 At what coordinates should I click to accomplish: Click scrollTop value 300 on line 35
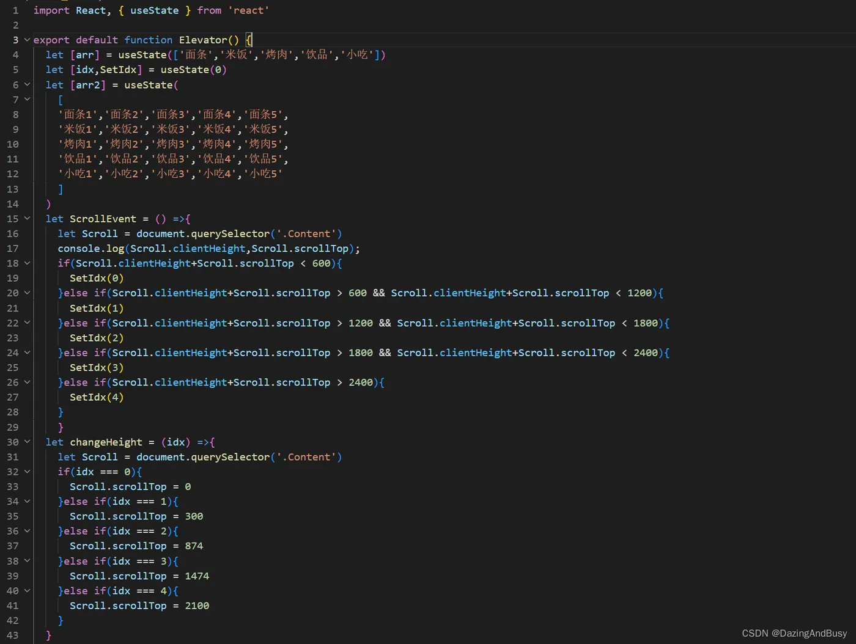coord(194,516)
